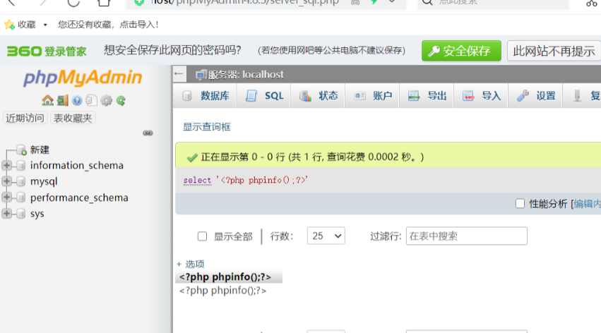Click the 服务器: localhost breadcrumb link
This screenshot has width=601, height=333.
245,74
